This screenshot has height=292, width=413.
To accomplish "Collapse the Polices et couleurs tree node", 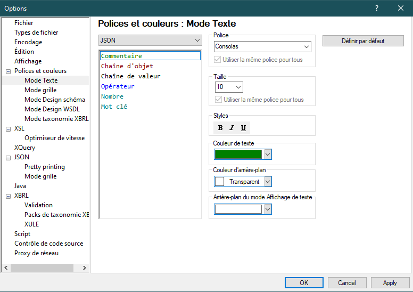I will [8, 71].
